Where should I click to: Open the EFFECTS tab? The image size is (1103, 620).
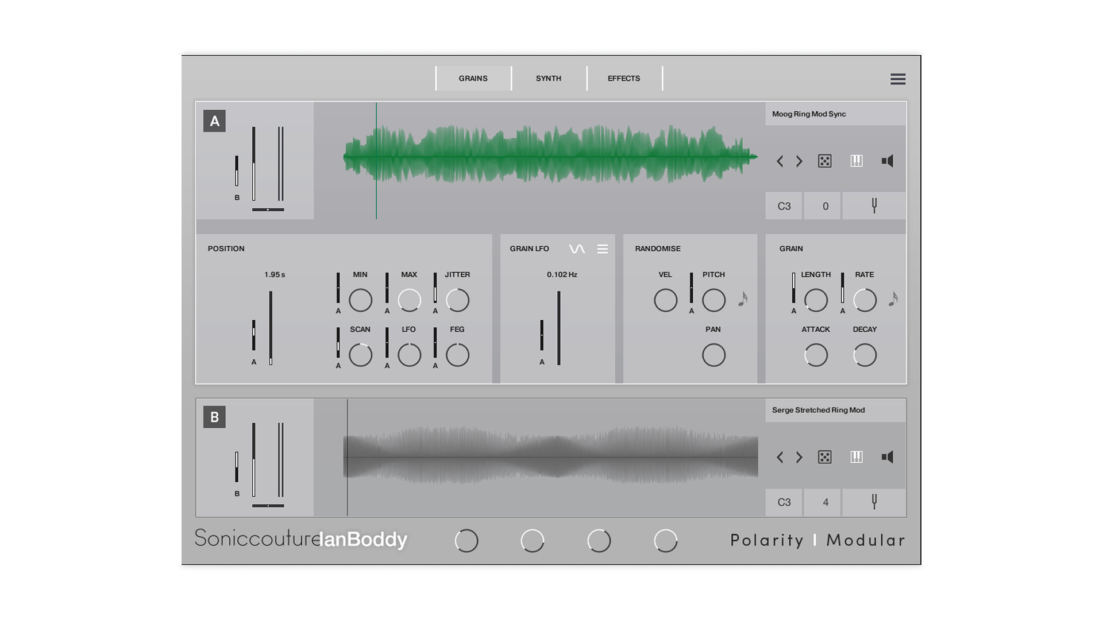623,78
